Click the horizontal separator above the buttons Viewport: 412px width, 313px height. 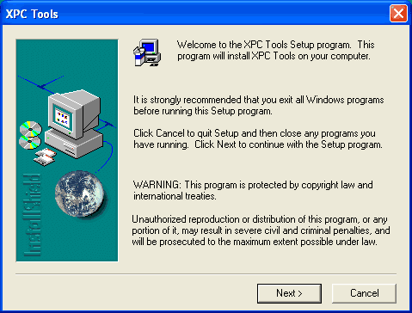click(x=206, y=274)
